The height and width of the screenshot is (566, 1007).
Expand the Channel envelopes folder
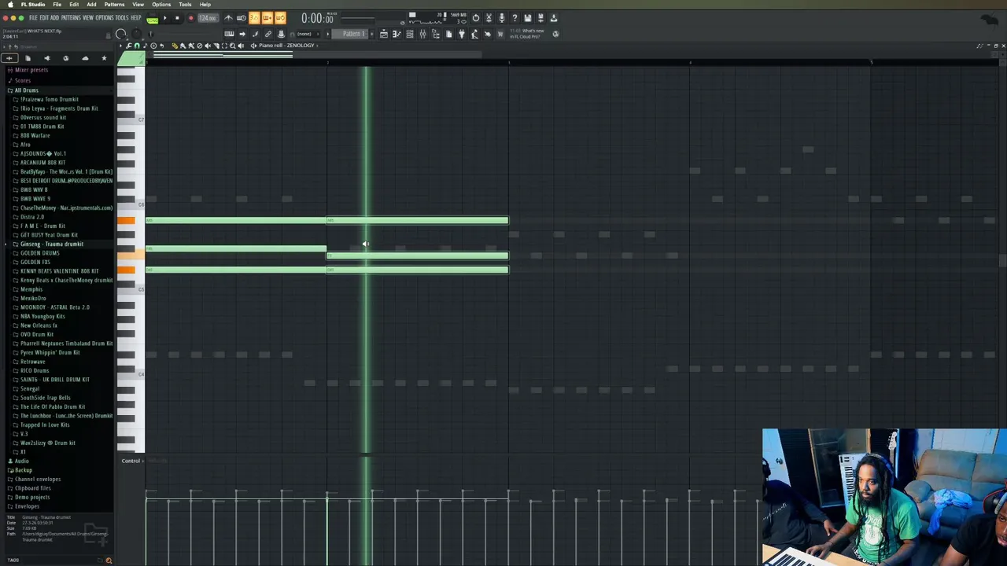37,479
